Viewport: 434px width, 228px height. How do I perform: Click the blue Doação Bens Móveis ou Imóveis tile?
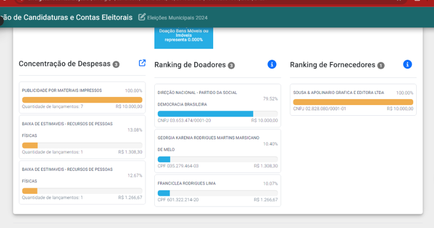pyautogui.click(x=184, y=36)
